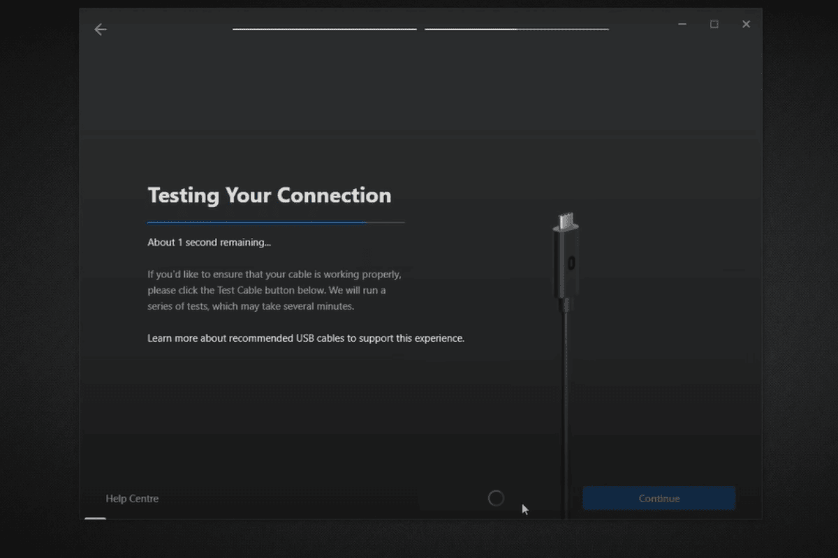Click the 'About 1 second remaining...' text
The width and height of the screenshot is (838, 558).
(x=209, y=243)
